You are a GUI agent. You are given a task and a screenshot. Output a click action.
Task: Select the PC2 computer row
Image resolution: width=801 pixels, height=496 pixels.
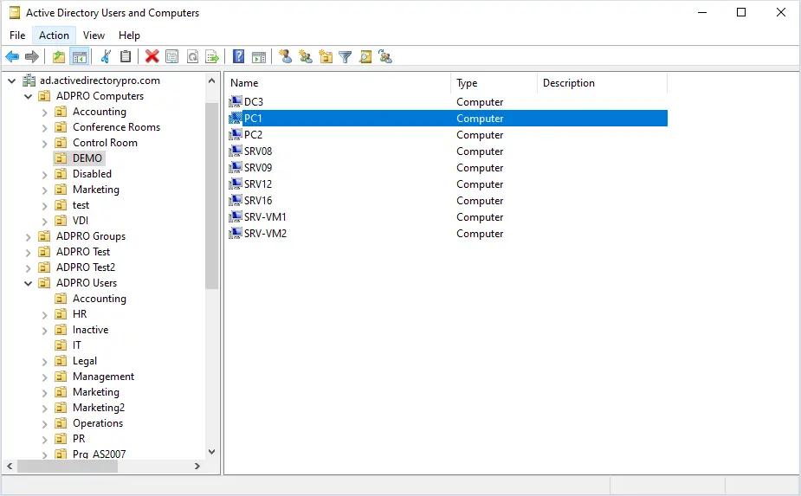coord(447,135)
